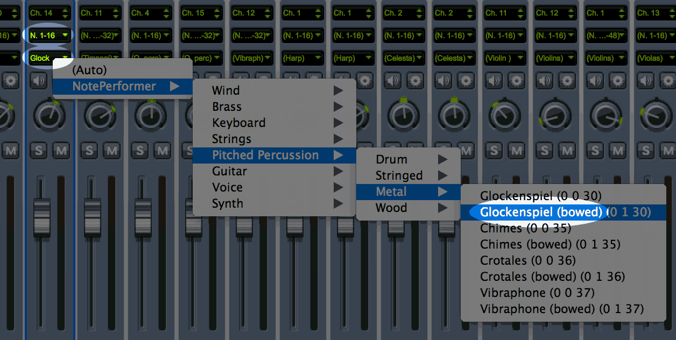Solo the Violins Ch. 12 strip
The image size is (676, 340).
(x=544, y=150)
